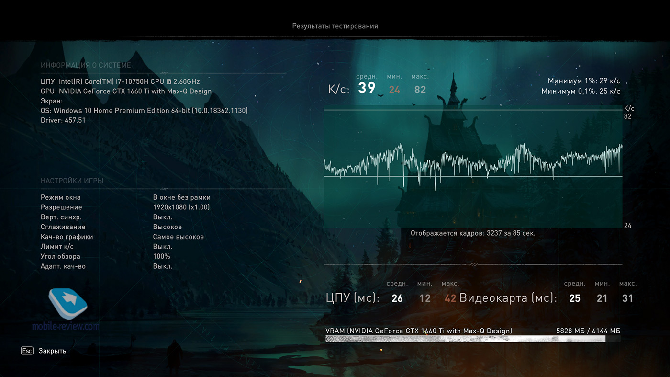Click the НАСТРОЙКИ ИГРЫ heading
Image resolution: width=670 pixels, height=377 pixels.
72,181
